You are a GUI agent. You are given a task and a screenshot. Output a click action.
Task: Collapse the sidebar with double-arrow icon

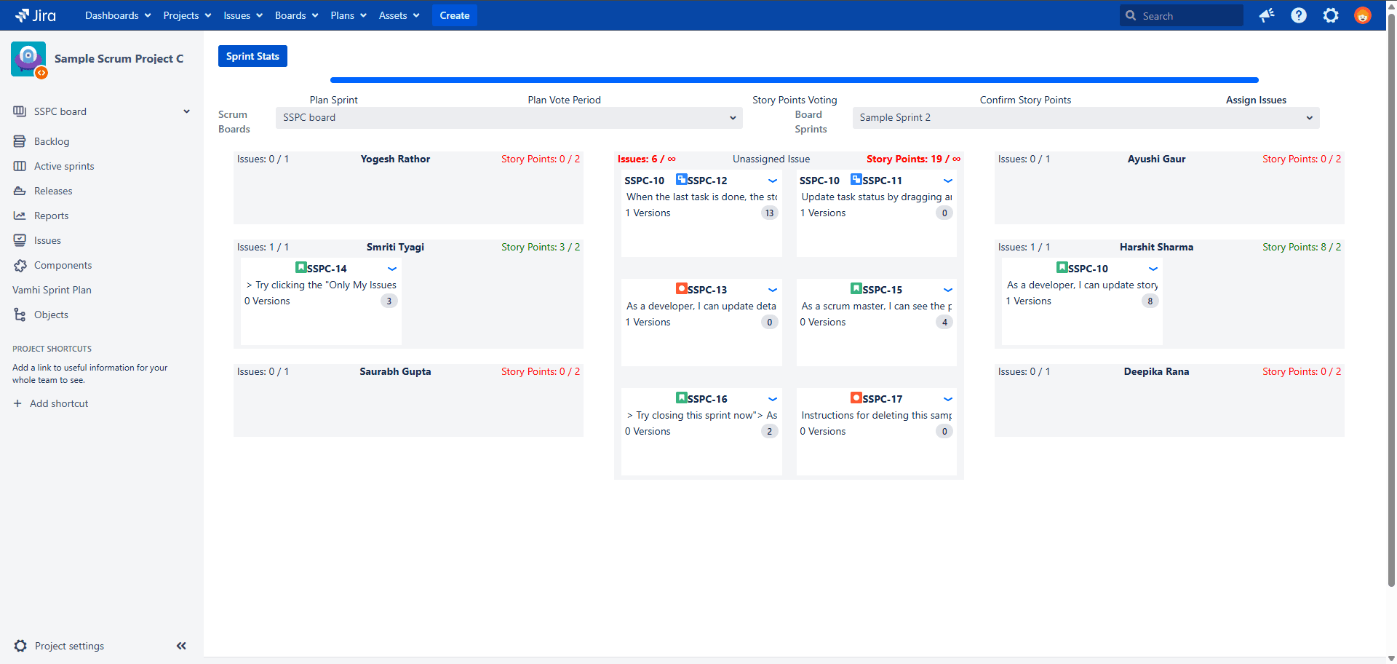181,646
